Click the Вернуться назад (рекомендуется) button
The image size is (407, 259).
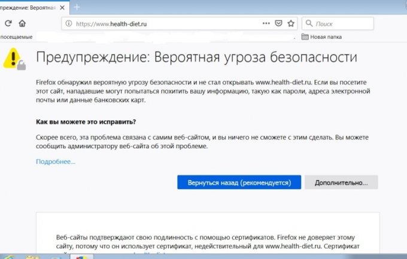pos(239,182)
